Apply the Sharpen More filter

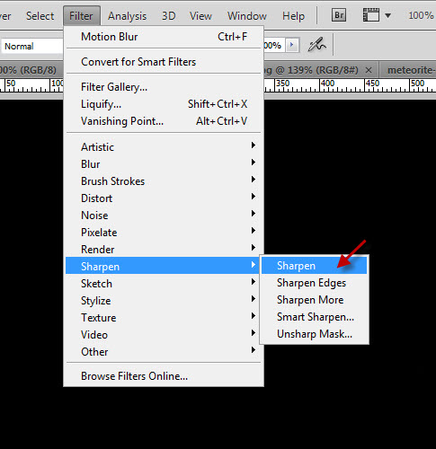coord(314,300)
